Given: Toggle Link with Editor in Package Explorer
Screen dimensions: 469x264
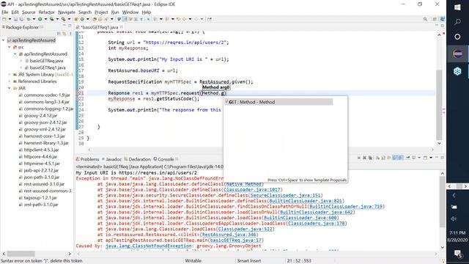Looking at the screenshot, I should coord(64,34).
